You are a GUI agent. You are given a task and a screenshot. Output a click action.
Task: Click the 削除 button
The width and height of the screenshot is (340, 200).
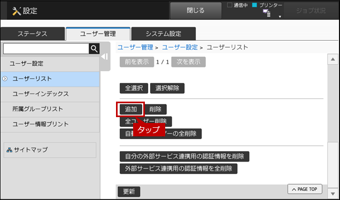click(x=156, y=109)
